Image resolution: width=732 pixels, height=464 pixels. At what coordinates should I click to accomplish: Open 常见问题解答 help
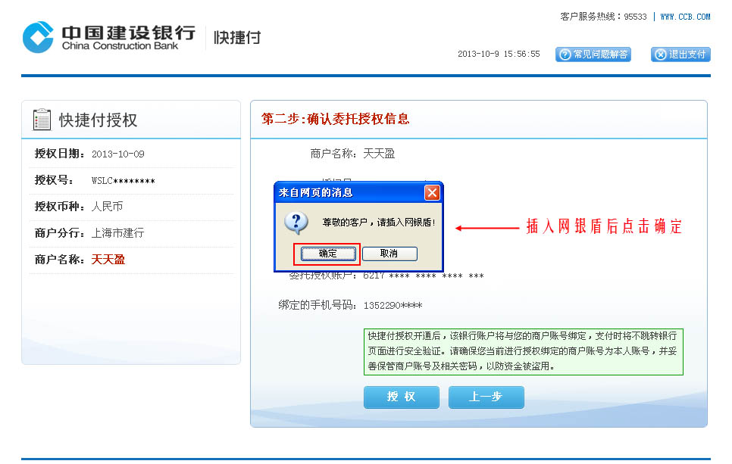point(593,54)
